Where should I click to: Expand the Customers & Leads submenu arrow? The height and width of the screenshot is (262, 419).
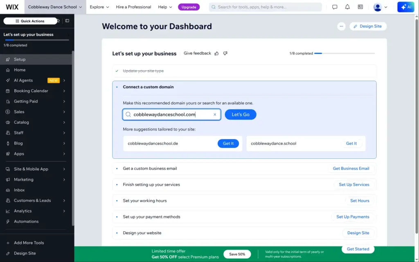point(64,201)
